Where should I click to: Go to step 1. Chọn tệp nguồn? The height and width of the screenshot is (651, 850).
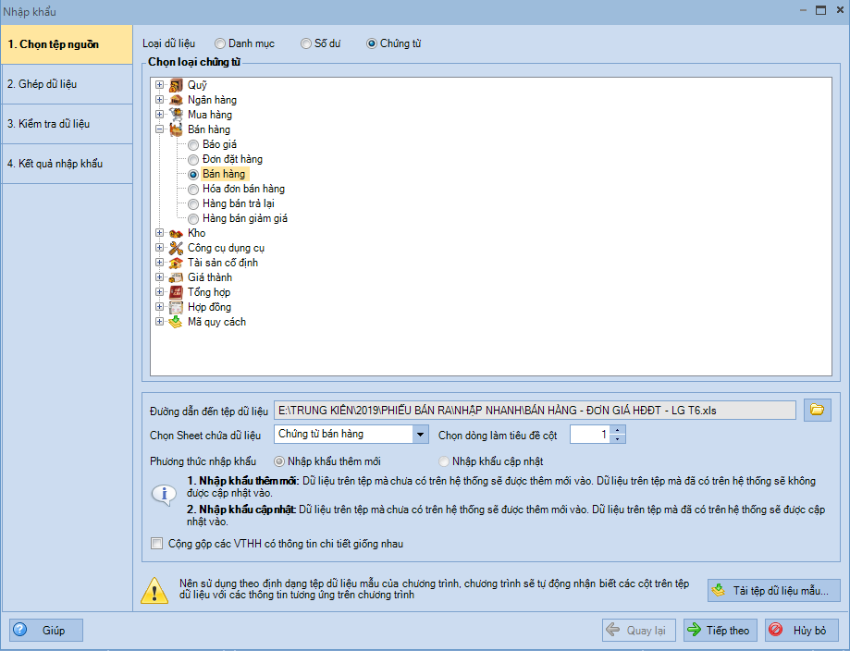point(67,44)
